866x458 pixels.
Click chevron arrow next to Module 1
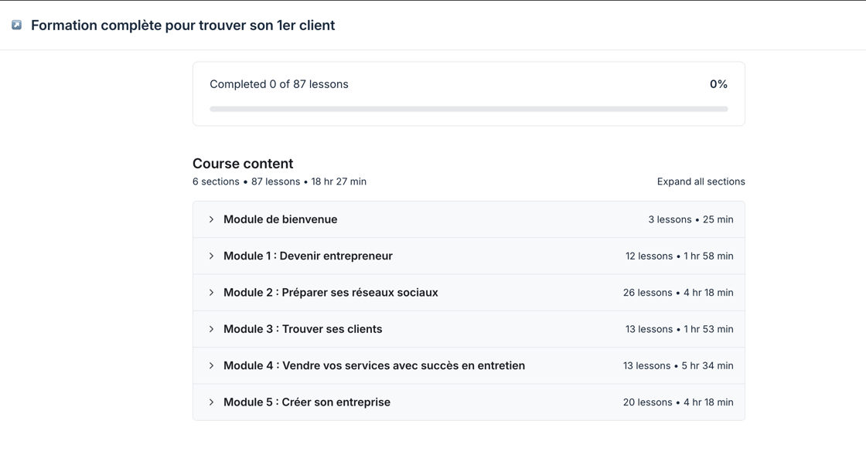[x=211, y=256]
